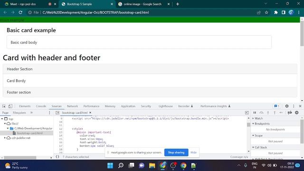Switch to the Elements tab
304x171 pixels.
point(25,106)
